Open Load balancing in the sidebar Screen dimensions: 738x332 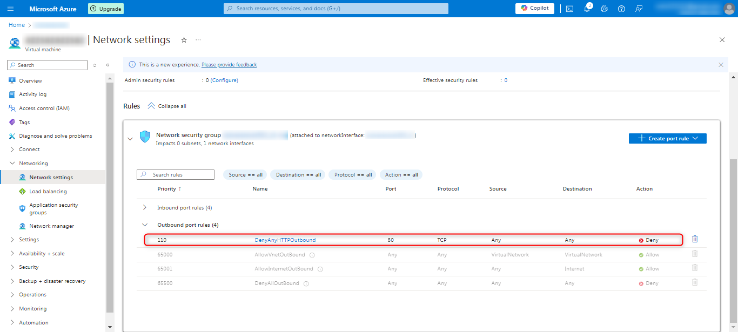point(48,191)
